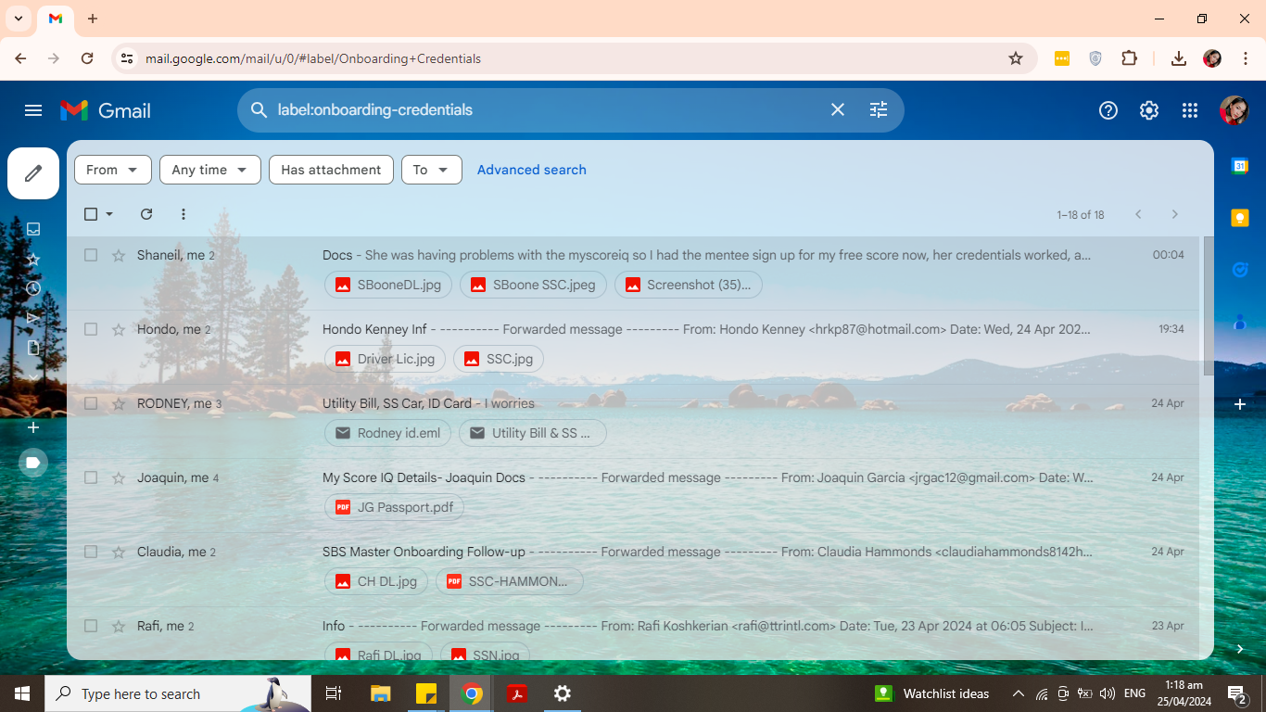
Task: Star the Claudia email
Action: pos(119,552)
